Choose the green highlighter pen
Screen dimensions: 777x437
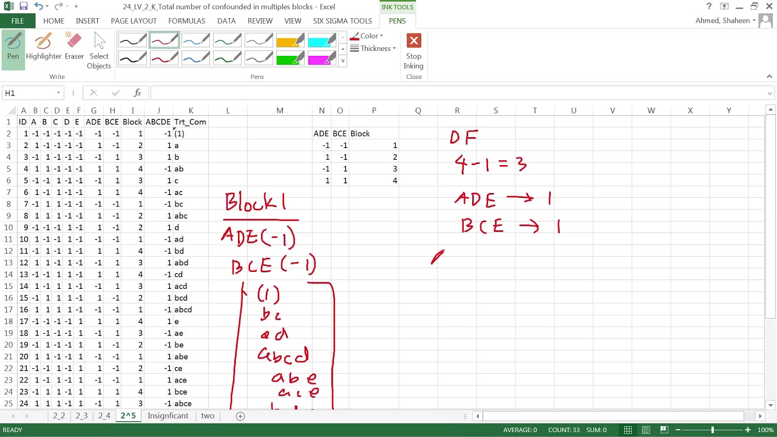click(291, 59)
